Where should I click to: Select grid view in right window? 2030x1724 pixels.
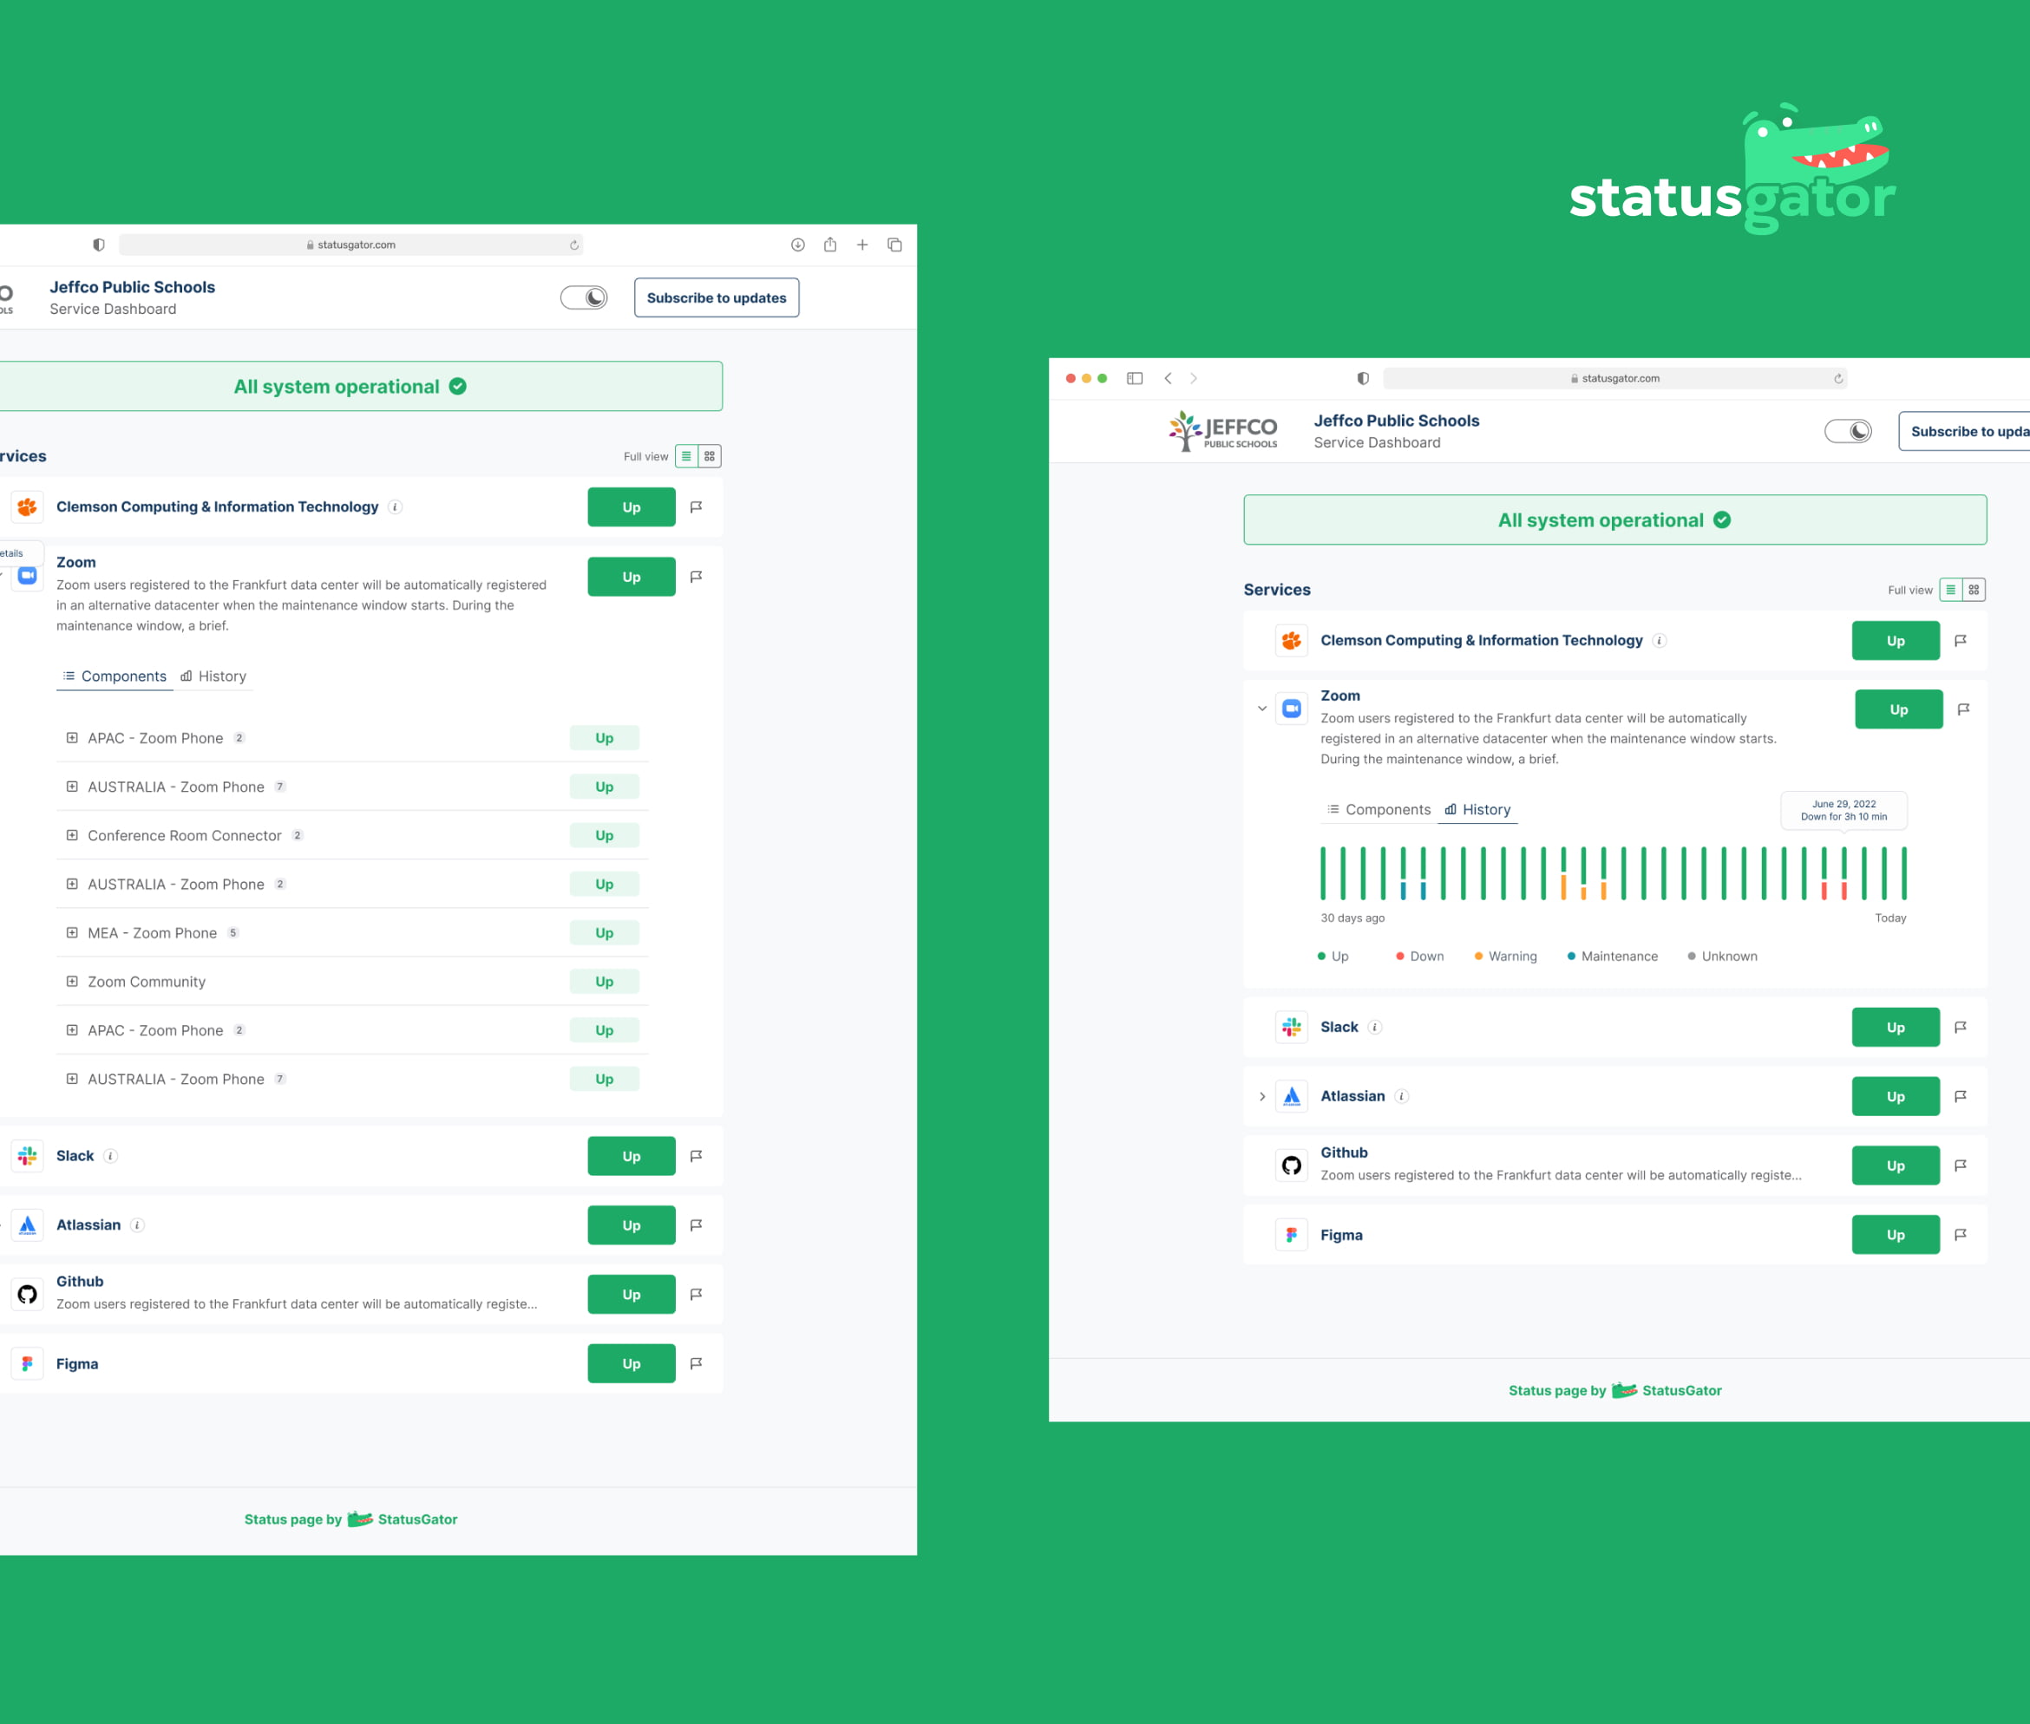1974,591
